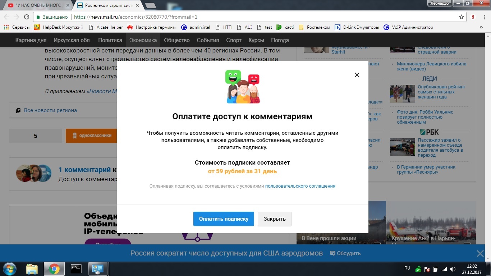Select the 'Политика' menu item

pyautogui.click(x=110, y=40)
